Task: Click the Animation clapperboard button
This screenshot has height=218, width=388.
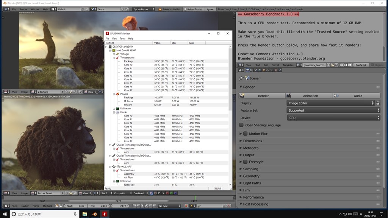Action: [310, 96]
